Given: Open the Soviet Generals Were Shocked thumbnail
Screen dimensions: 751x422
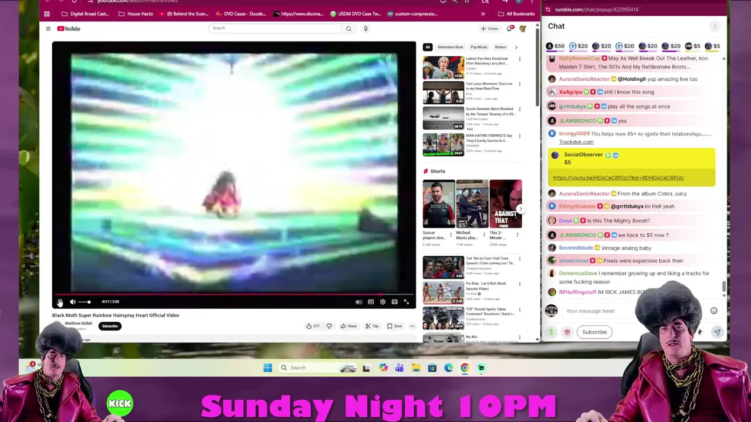Looking at the screenshot, I should pyautogui.click(x=443, y=118).
